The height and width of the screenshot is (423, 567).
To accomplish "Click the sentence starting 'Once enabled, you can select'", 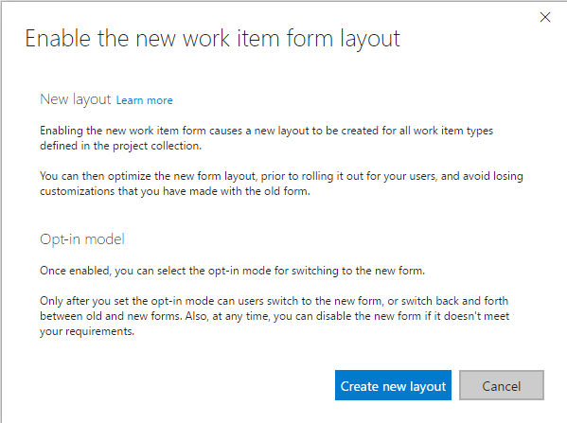I will 232,271.
